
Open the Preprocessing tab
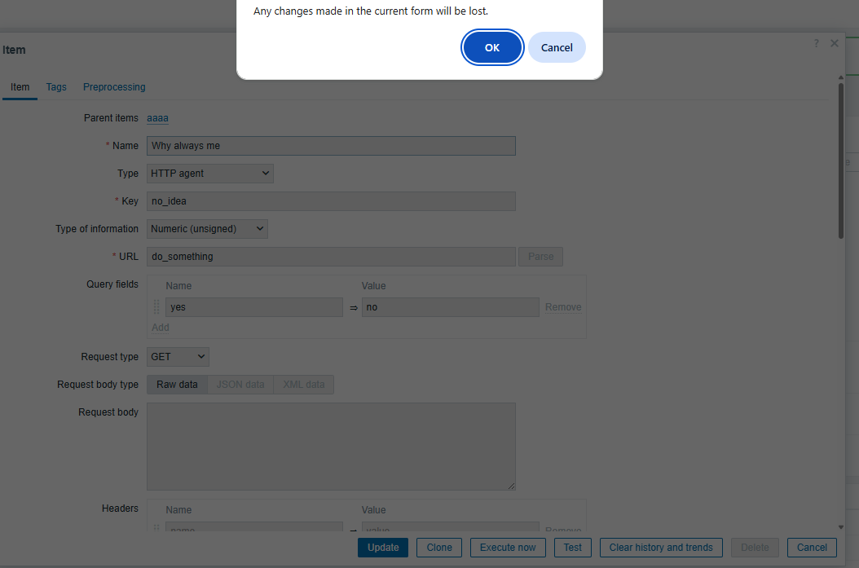click(114, 87)
